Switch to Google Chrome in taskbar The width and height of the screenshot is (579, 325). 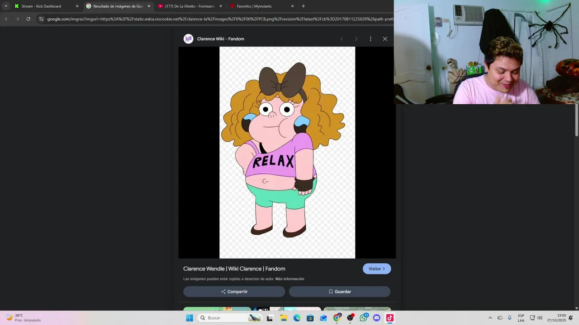point(337,318)
